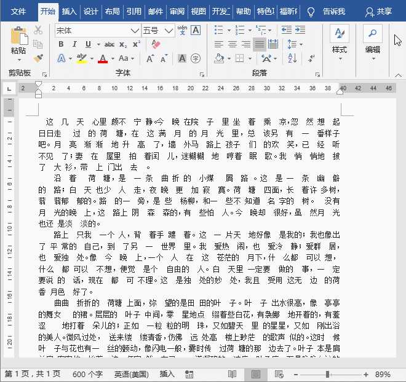Open the File (文件) menu

pyautogui.click(x=18, y=12)
